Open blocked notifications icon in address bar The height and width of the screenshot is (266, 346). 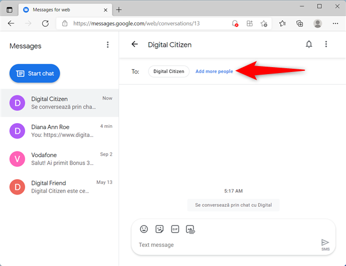point(235,23)
